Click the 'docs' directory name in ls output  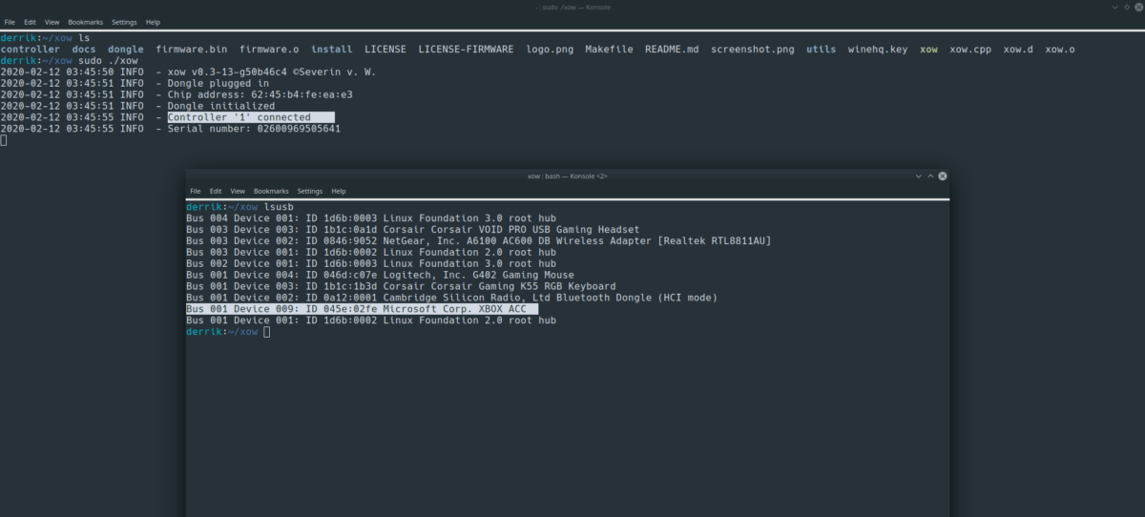pos(85,49)
